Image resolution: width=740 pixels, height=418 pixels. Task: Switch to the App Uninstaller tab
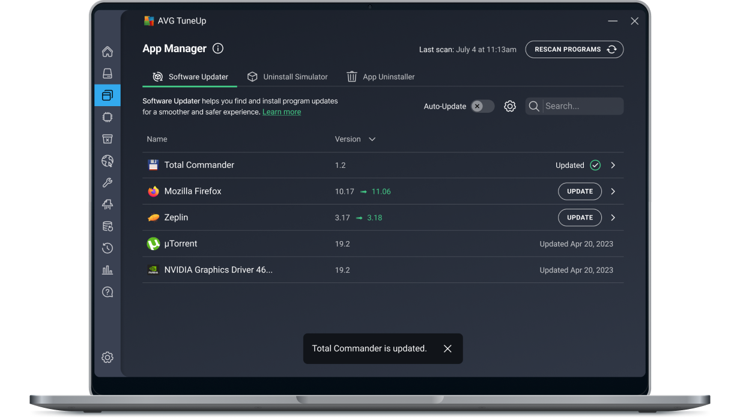coord(381,77)
